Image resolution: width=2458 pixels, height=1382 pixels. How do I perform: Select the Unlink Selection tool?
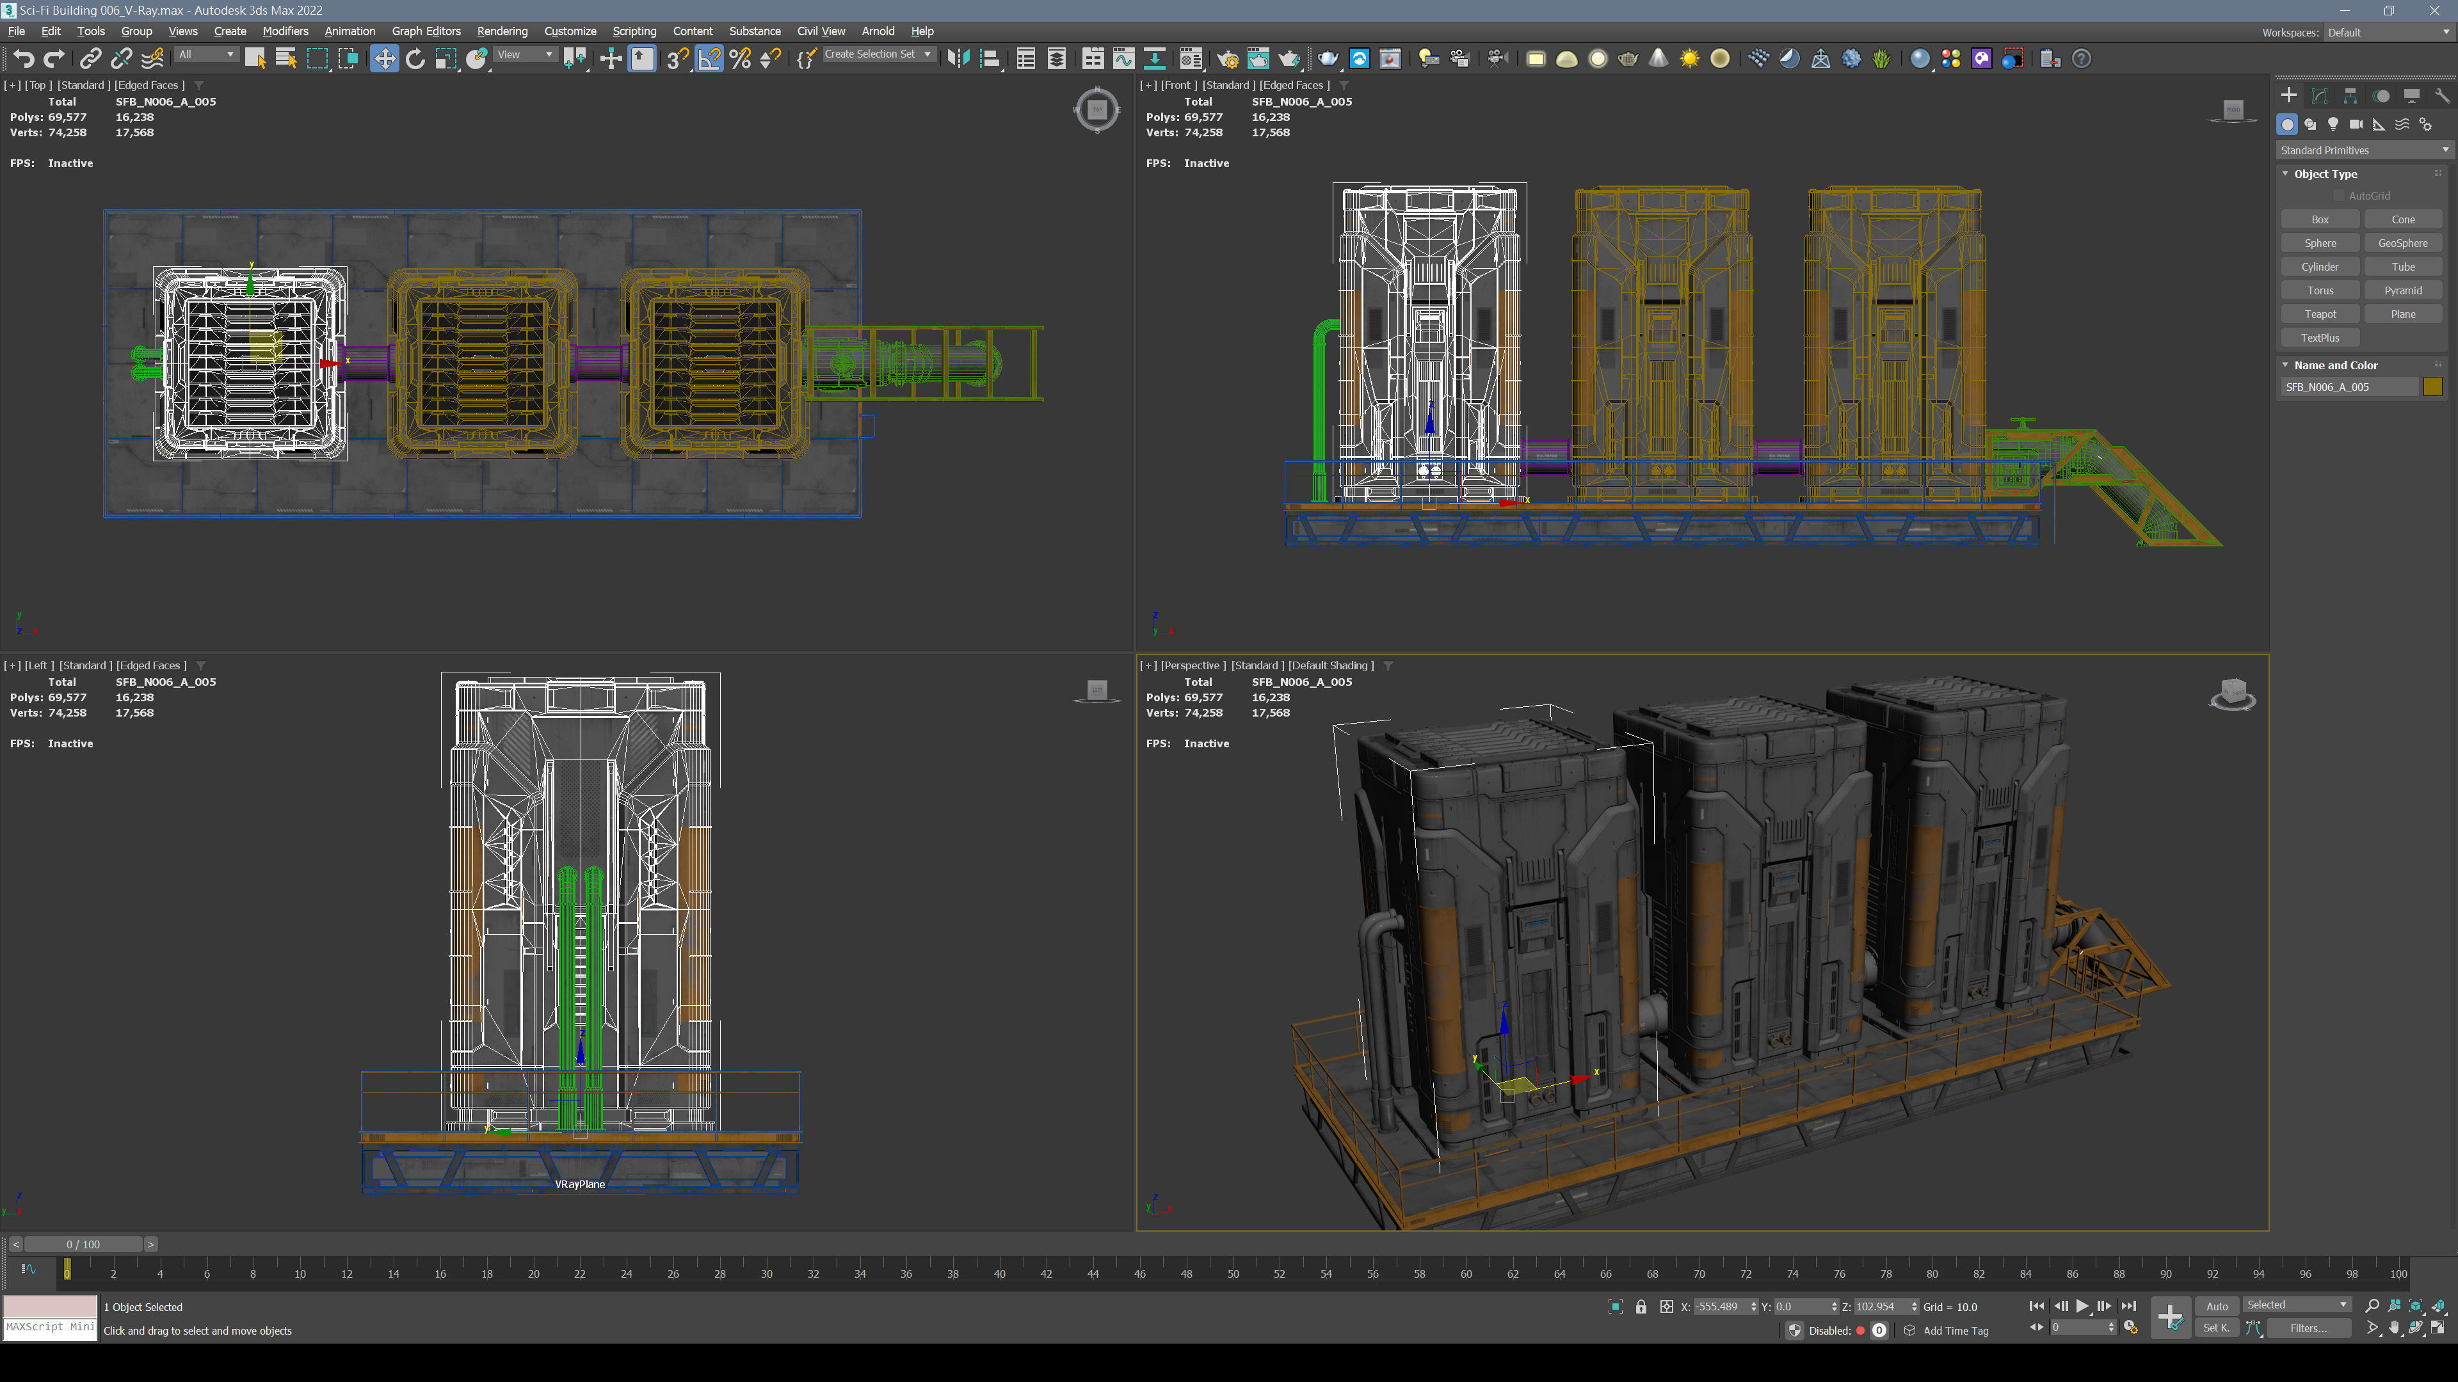[121, 59]
